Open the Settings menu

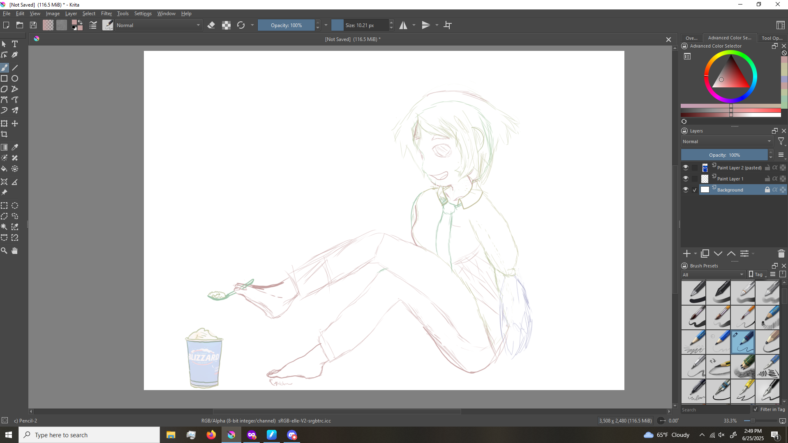(x=143, y=14)
